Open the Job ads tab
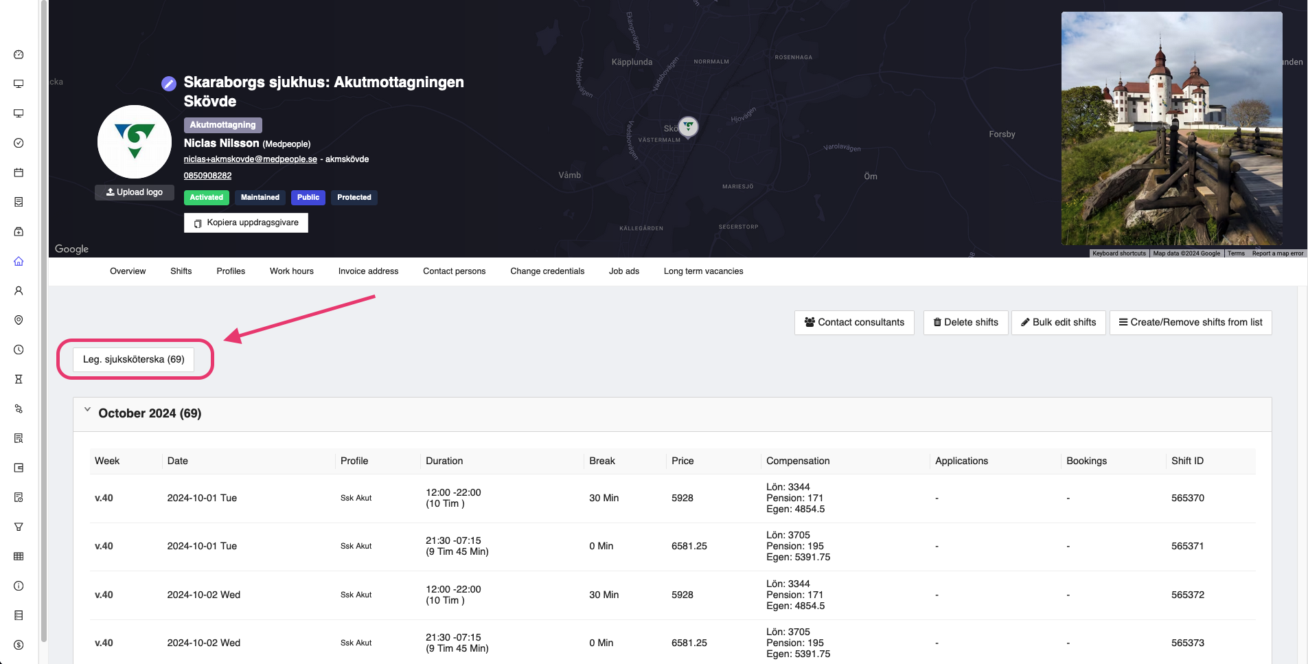The width and height of the screenshot is (1308, 664). 623,271
